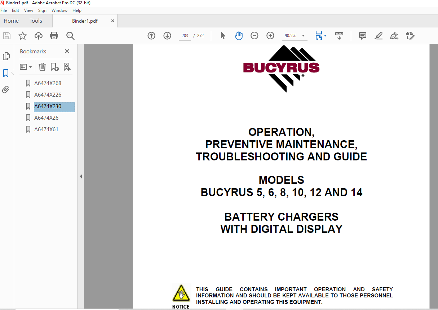Click the Bucyrus logo on the page
Viewport: 438px width, 310px height.
[x=282, y=68]
